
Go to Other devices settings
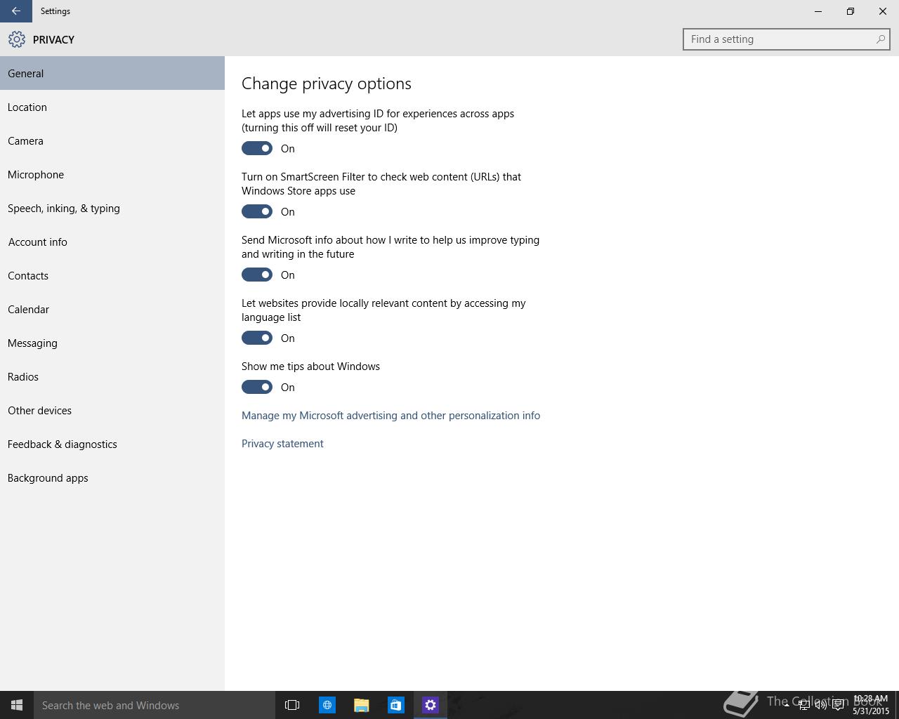click(x=112, y=410)
